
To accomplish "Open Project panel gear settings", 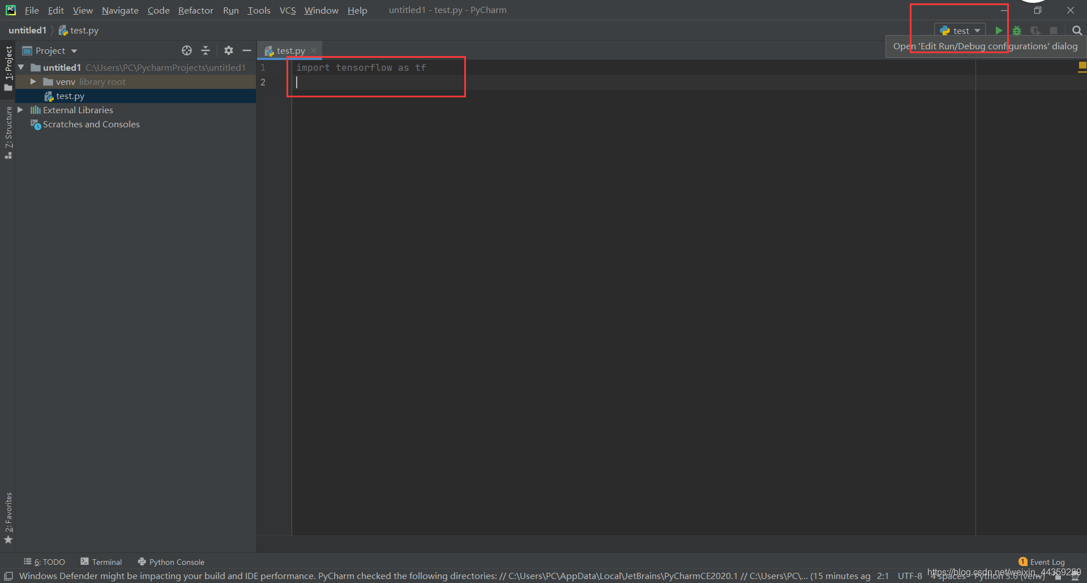I will point(229,50).
